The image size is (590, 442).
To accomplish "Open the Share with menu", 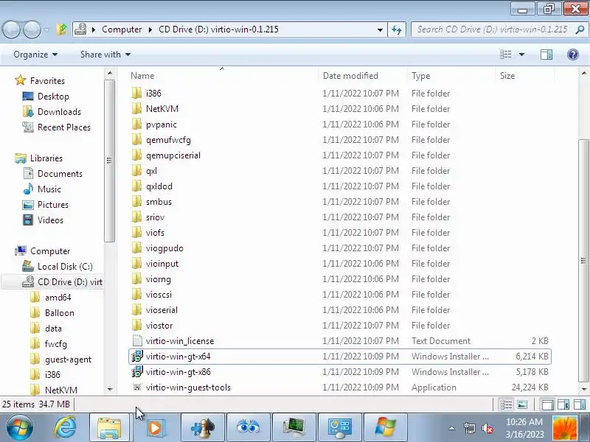I will [x=105, y=55].
